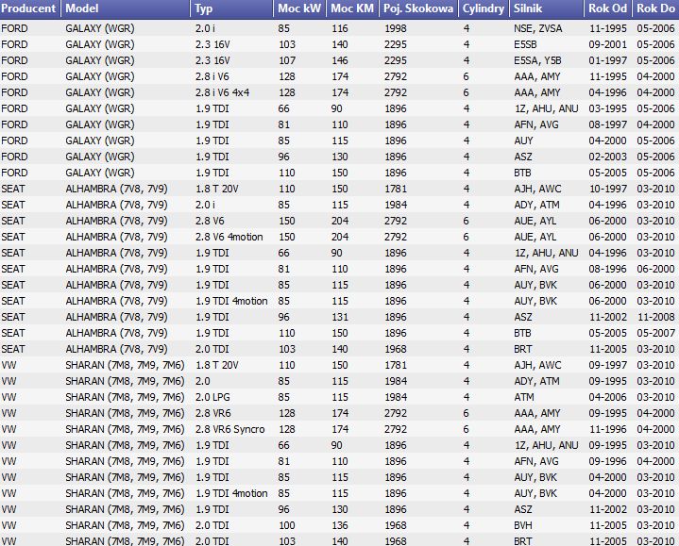Select the engine cell E5SB
Viewport: 679px width, 546px height.
tap(525, 44)
